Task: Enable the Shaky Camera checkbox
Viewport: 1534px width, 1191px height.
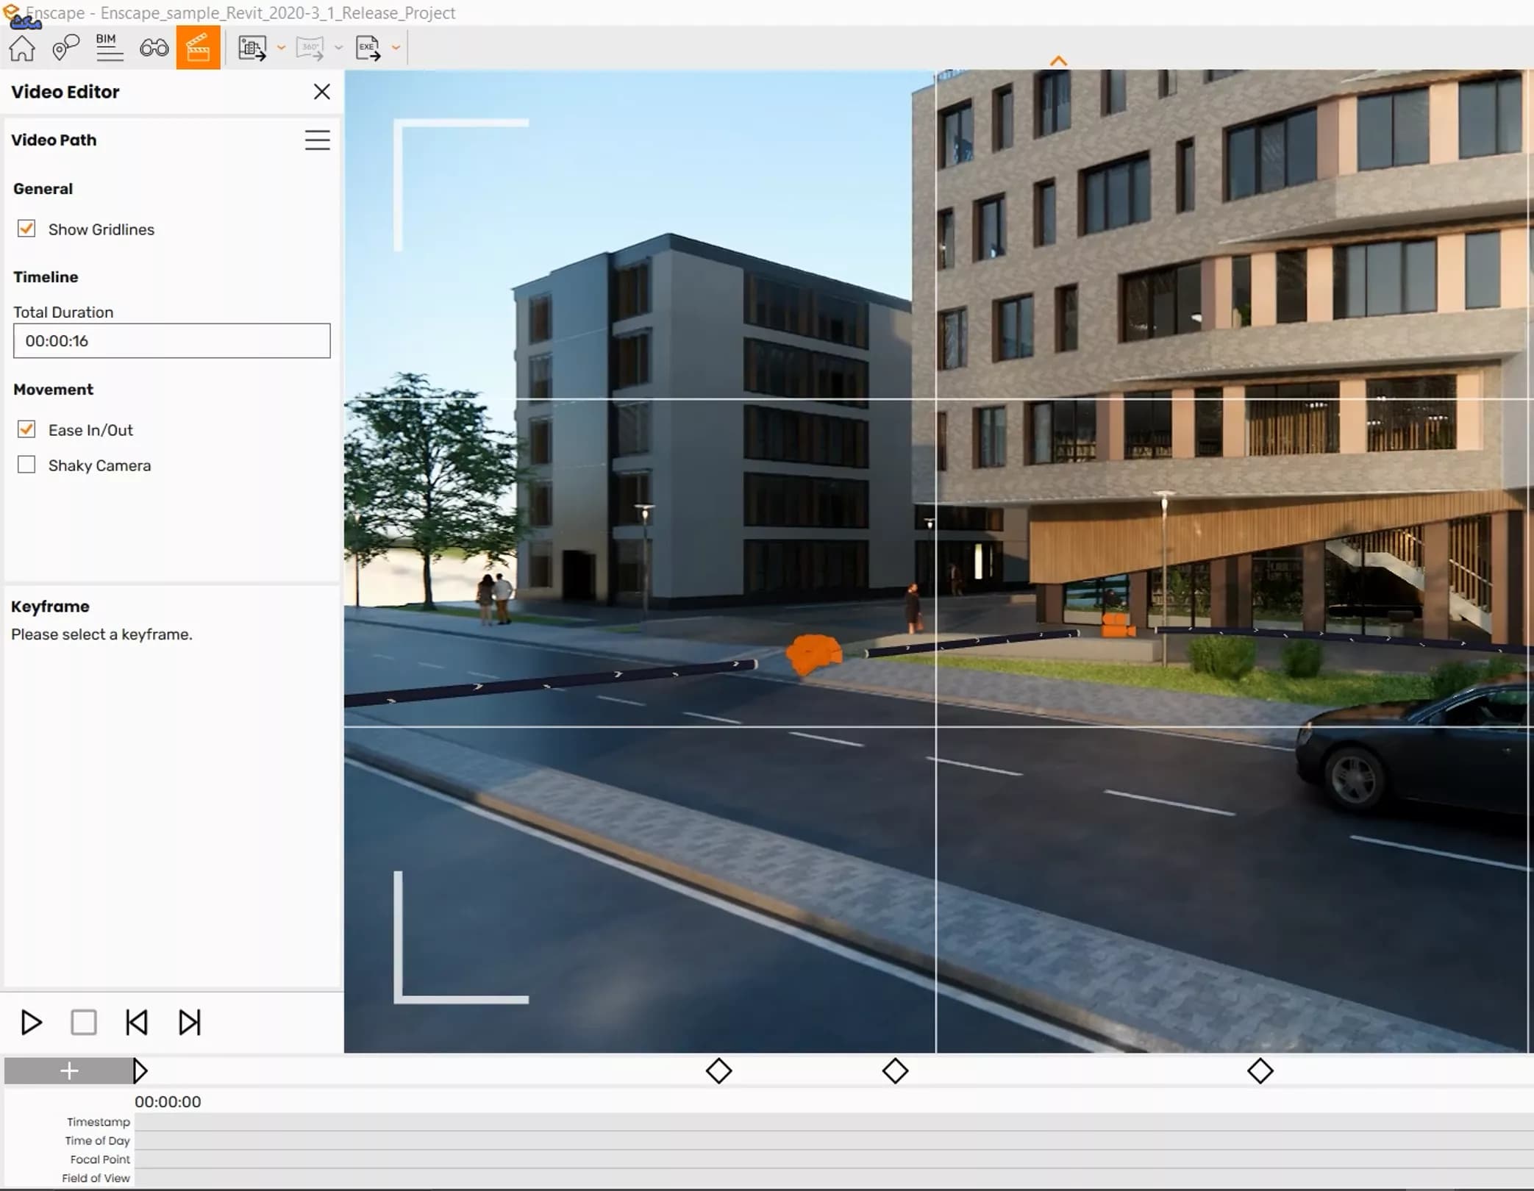Action: [26, 465]
